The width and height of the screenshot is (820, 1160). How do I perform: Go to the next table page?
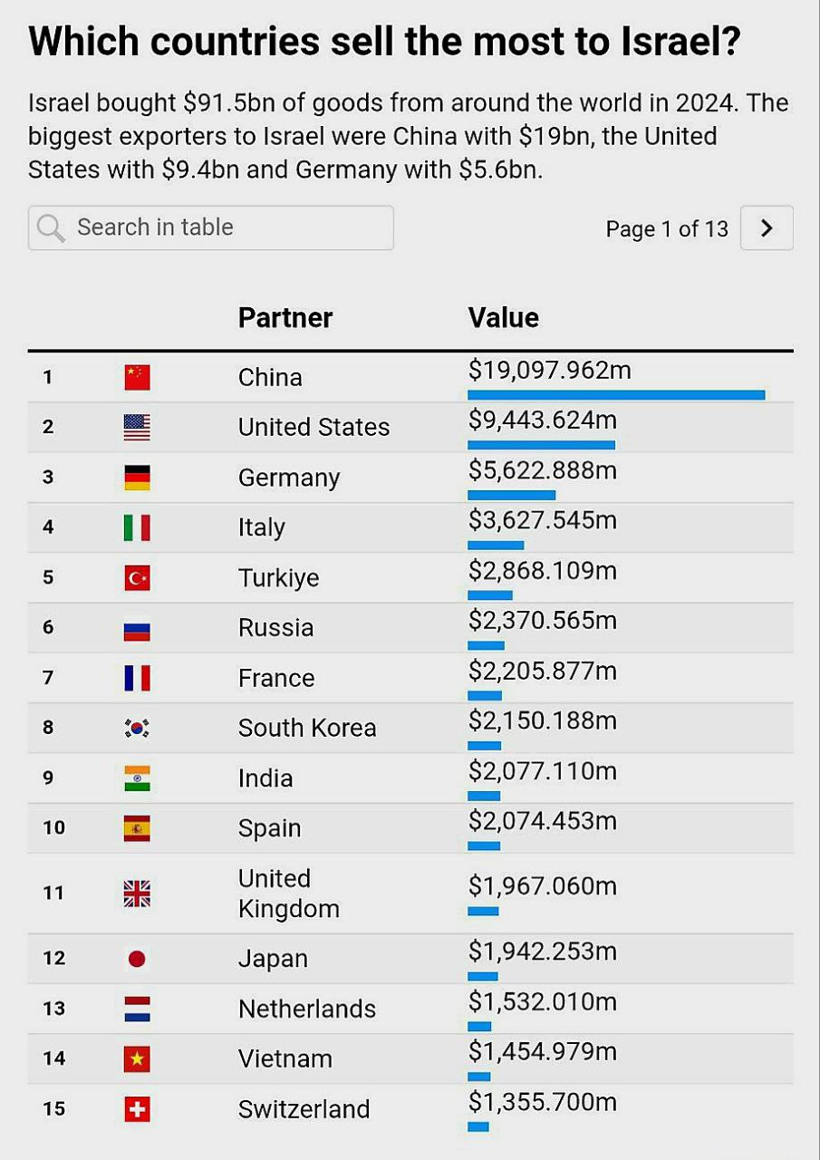pos(767,228)
